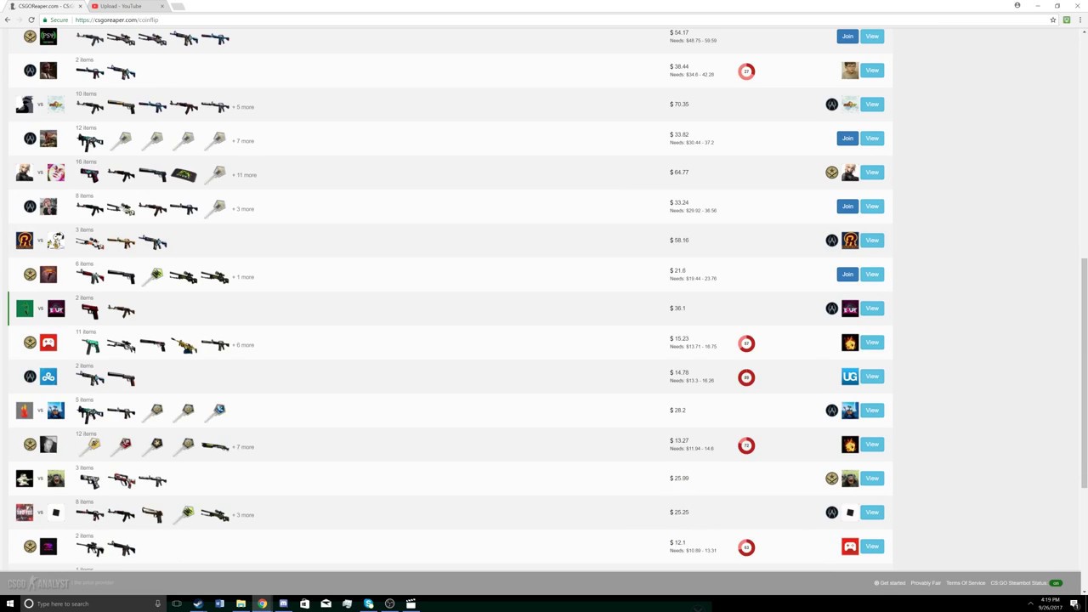Click the UG avatar in $14.78 row
The width and height of the screenshot is (1088, 612).
tap(850, 377)
